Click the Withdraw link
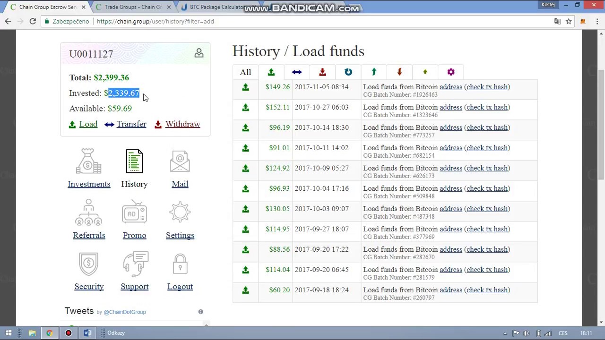This screenshot has height=340, width=605. pyautogui.click(x=183, y=124)
